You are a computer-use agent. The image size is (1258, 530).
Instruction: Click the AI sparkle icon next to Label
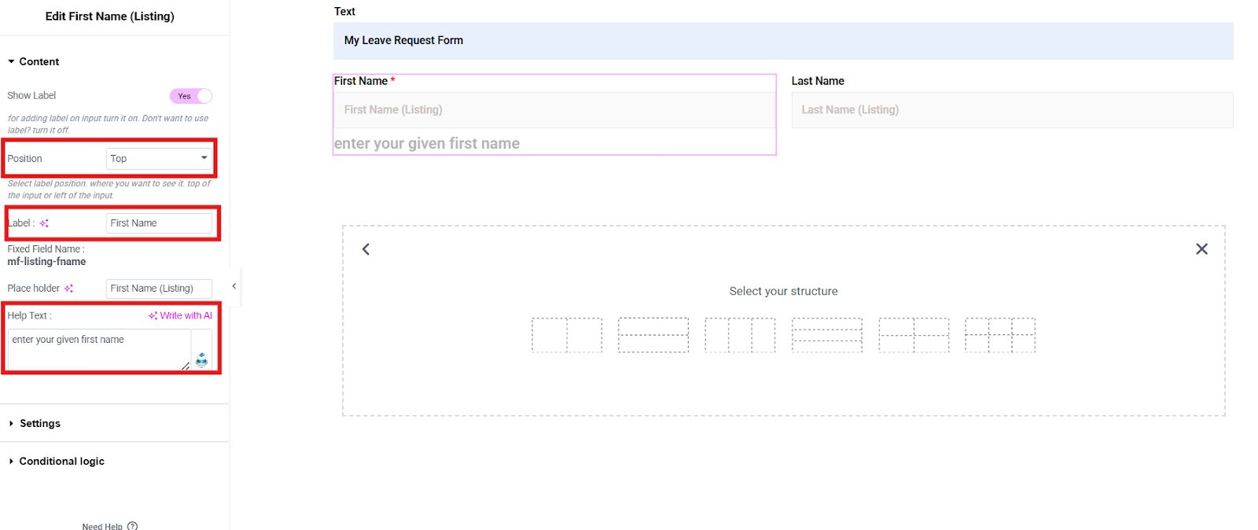pos(44,223)
